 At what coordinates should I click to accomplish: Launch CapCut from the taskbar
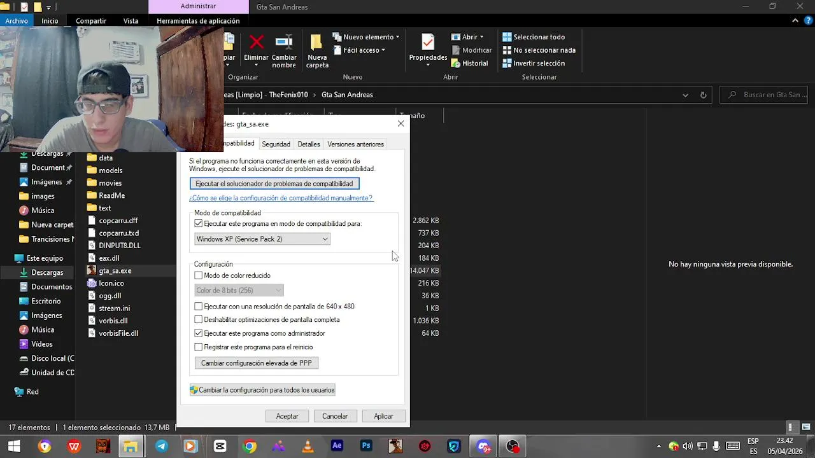[x=220, y=446]
